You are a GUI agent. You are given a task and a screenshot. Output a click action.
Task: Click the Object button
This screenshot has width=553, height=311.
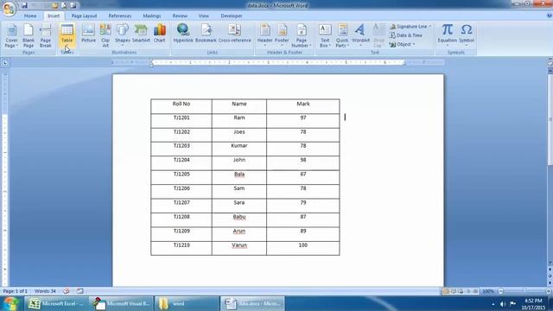pyautogui.click(x=403, y=44)
